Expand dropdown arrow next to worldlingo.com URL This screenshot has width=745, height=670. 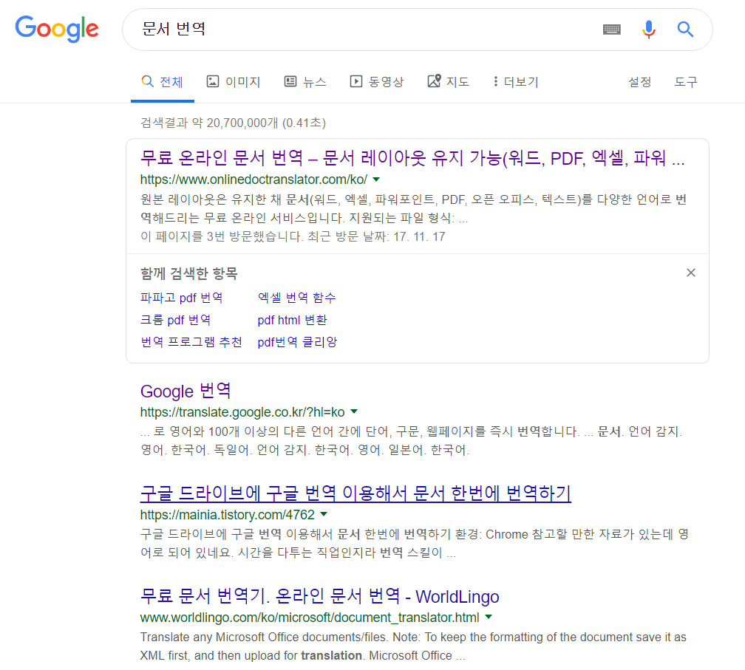click(489, 618)
